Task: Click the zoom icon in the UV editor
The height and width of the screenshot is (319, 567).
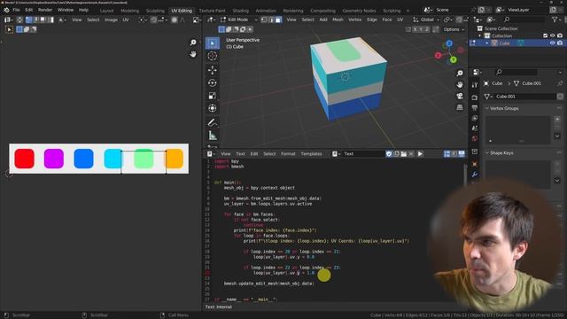Action: click(193, 43)
